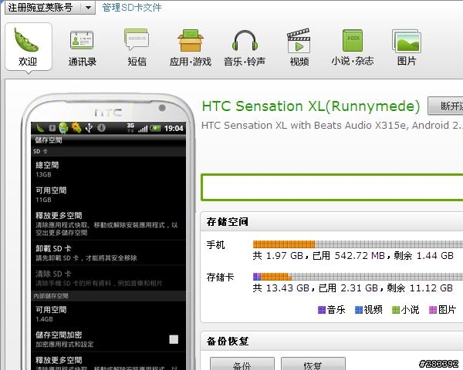Toggle 儲存空間加密 checkbox on phone screen
463x370 pixels.
tap(174, 339)
